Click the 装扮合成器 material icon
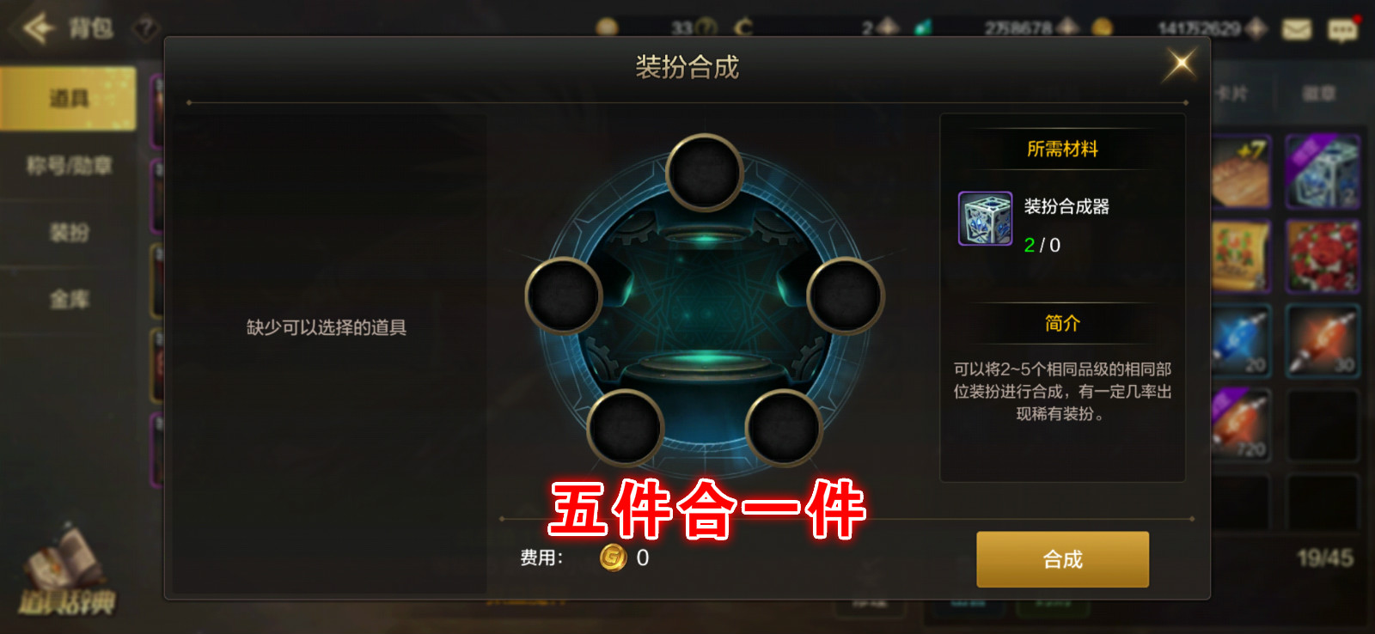The image size is (1375, 634). point(986,219)
